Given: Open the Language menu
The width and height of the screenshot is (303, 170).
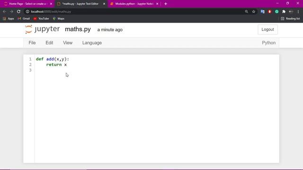Looking at the screenshot, I should (x=92, y=43).
